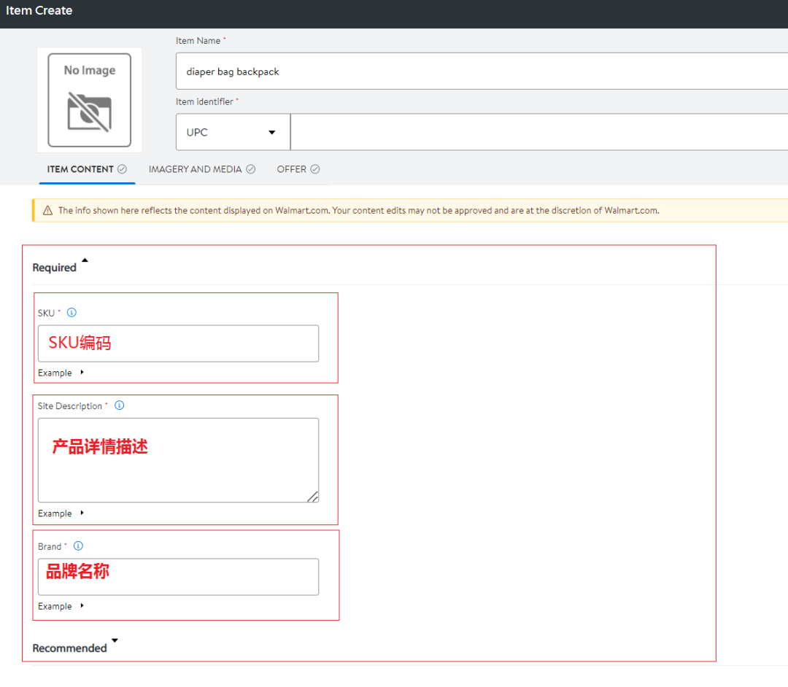Select the Site Description text area
This screenshot has width=788, height=687.
[178, 459]
